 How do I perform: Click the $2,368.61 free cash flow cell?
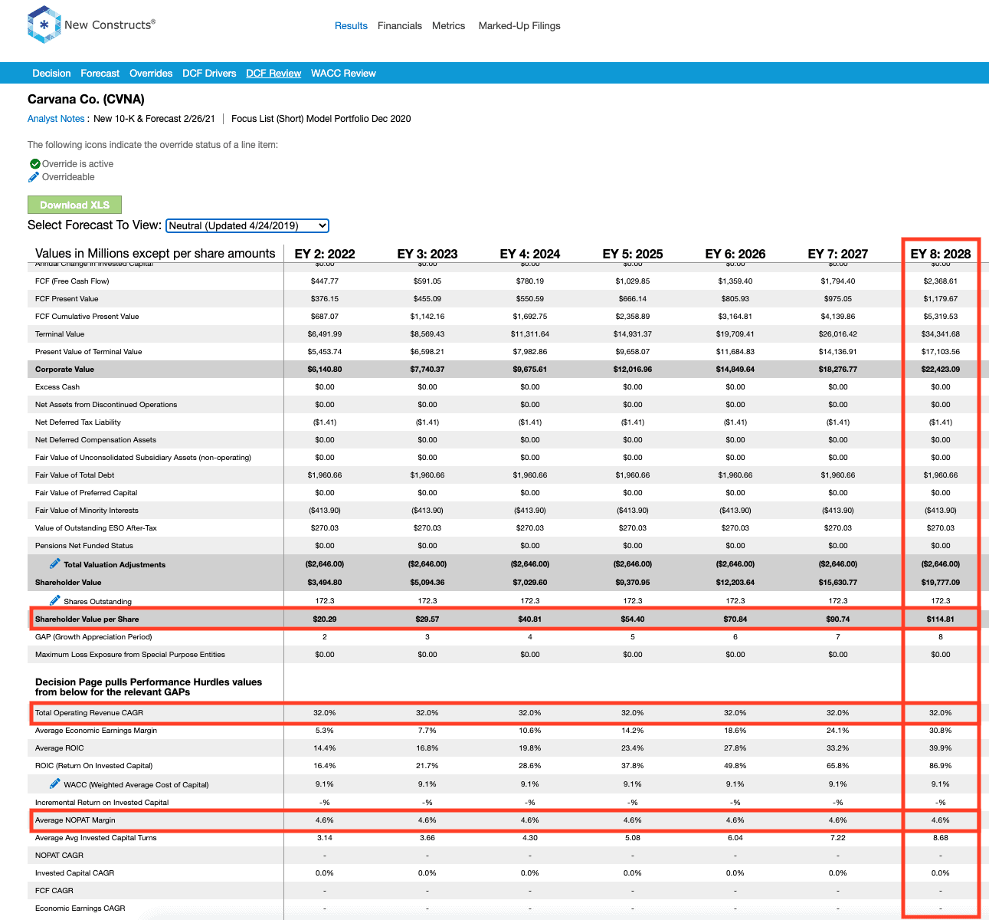click(x=941, y=281)
